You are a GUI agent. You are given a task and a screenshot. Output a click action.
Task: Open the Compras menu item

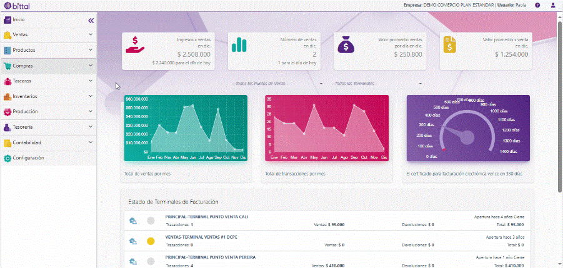coord(22,66)
